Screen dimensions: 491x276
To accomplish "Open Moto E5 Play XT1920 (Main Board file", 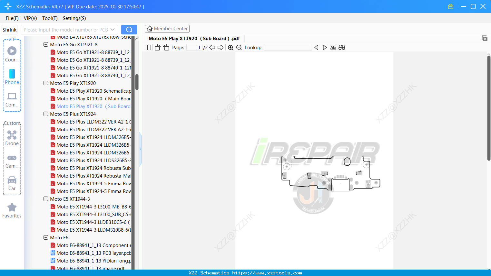I will click(x=91, y=99).
